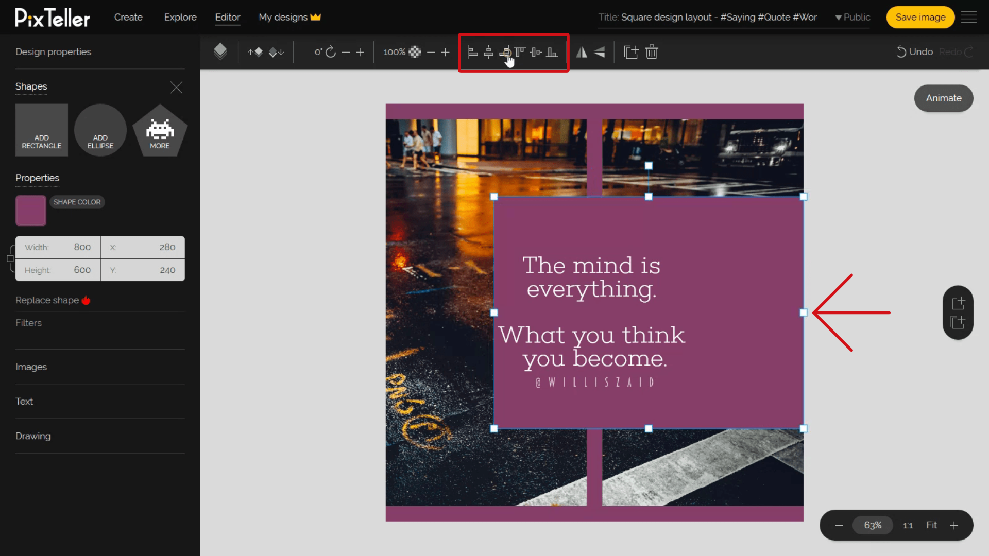
Task: Click the shape color swatch
Action: pos(30,211)
